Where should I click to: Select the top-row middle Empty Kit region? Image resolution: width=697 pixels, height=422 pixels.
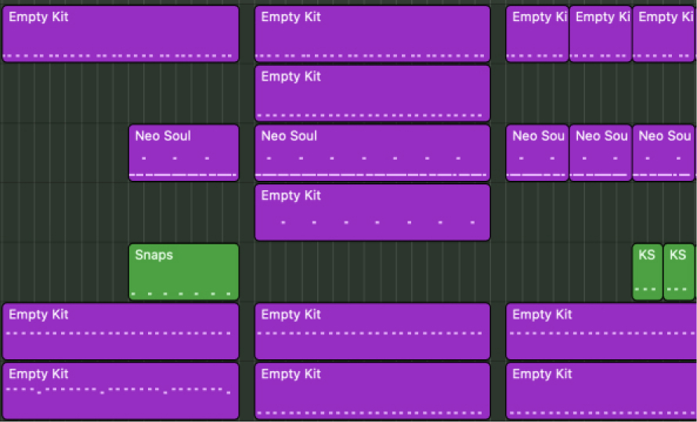[x=373, y=34]
